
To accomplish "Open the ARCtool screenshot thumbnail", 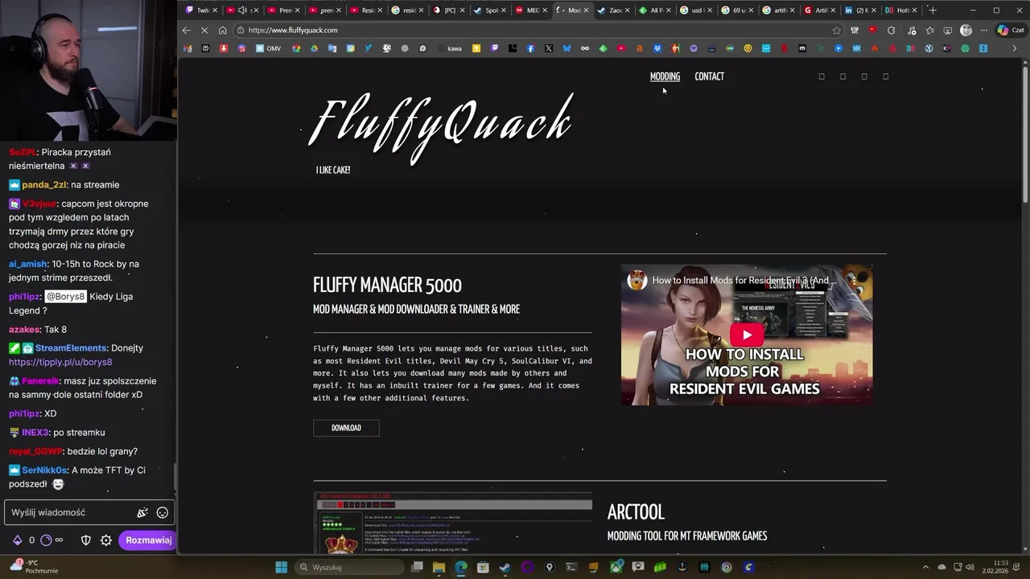I will tap(452, 523).
